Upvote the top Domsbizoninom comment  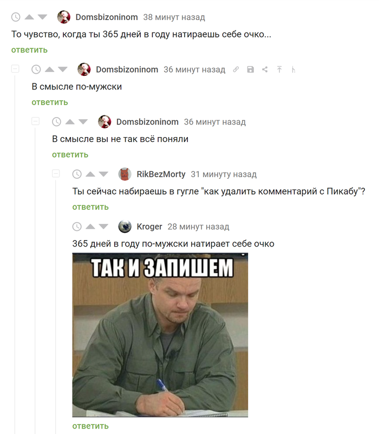tap(29, 17)
